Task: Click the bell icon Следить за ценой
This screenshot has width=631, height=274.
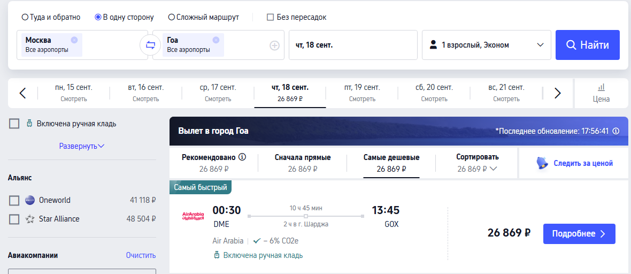Action: pyautogui.click(x=542, y=163)
